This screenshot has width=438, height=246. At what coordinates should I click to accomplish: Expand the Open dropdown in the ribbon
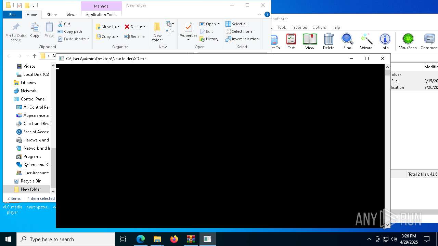[x=218, y=24]
